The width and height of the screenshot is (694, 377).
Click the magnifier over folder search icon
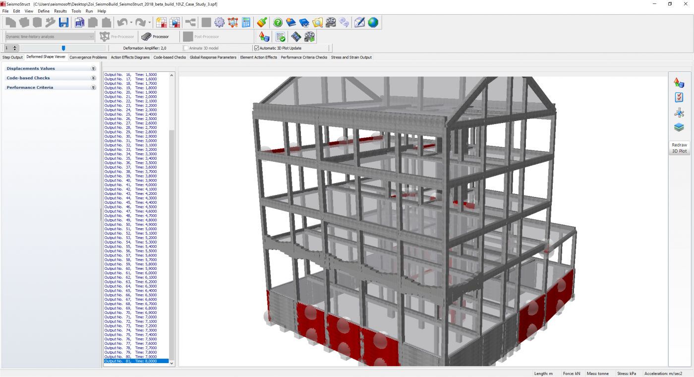pyautogui.click(x=318, y=22)
